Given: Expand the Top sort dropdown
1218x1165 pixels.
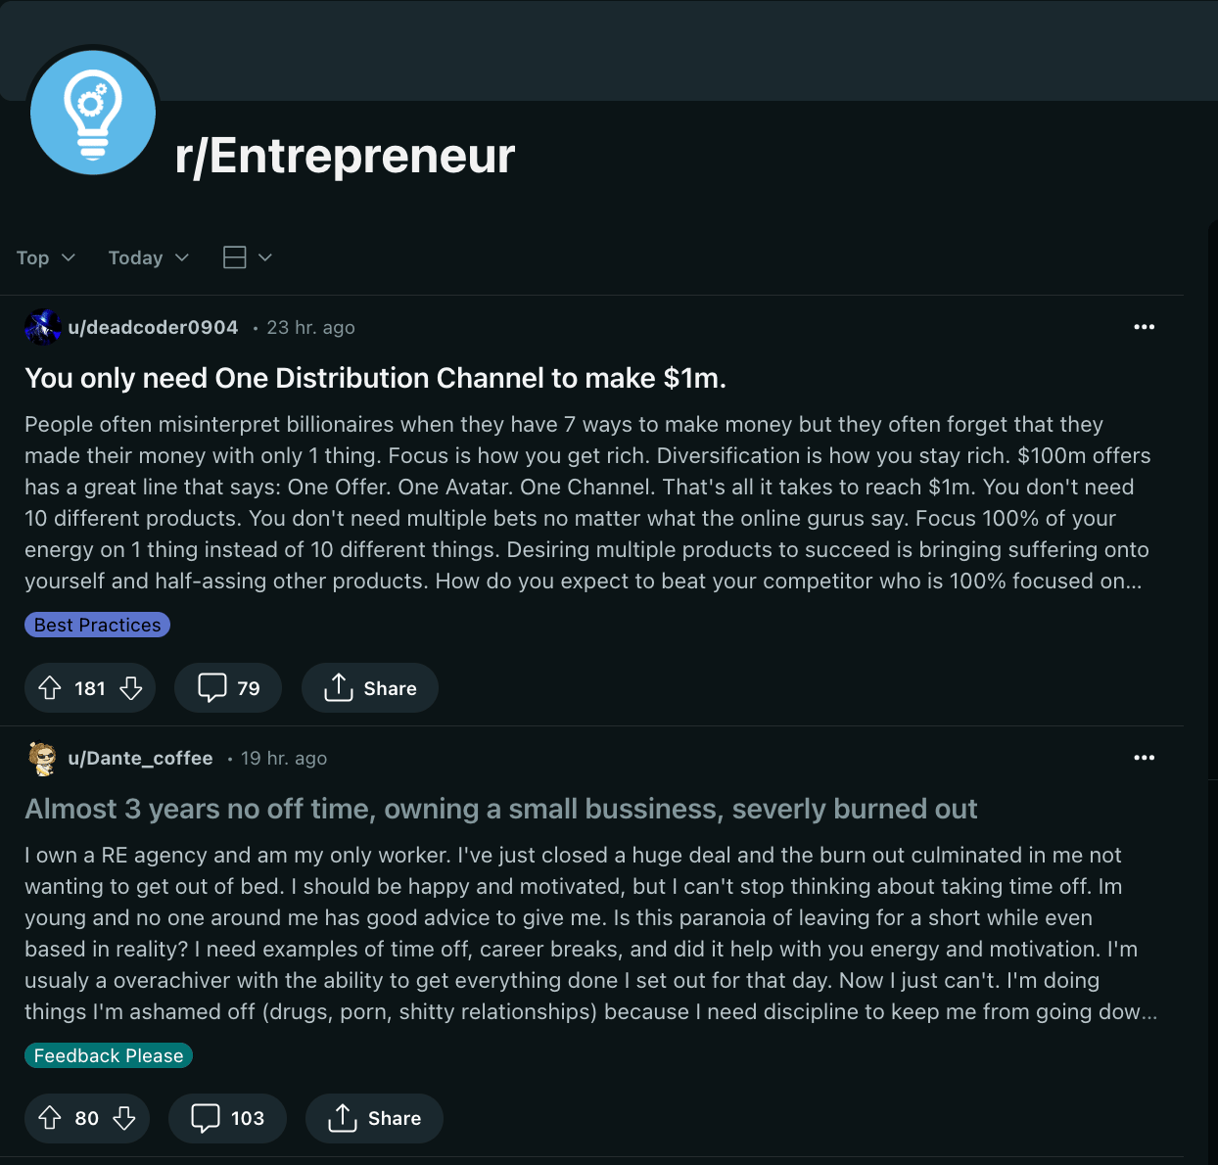Looking at the screenshot, I should [46, 257].
